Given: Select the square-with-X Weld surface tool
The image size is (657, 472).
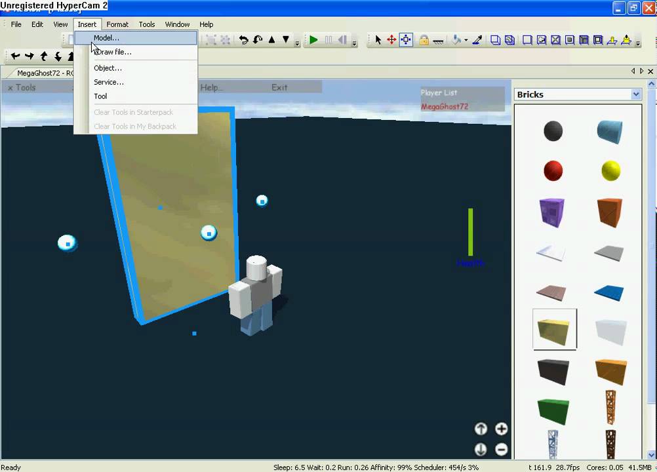Looking at the screenshot, I should [555, 40].
